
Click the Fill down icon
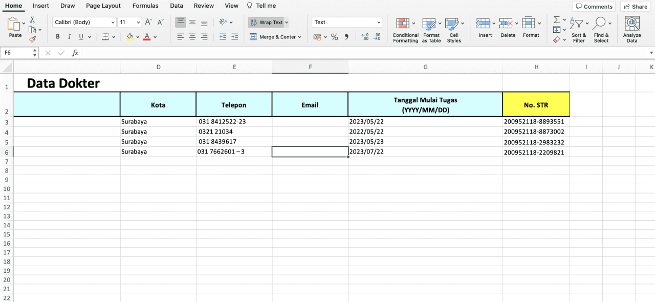click(557, 30)
